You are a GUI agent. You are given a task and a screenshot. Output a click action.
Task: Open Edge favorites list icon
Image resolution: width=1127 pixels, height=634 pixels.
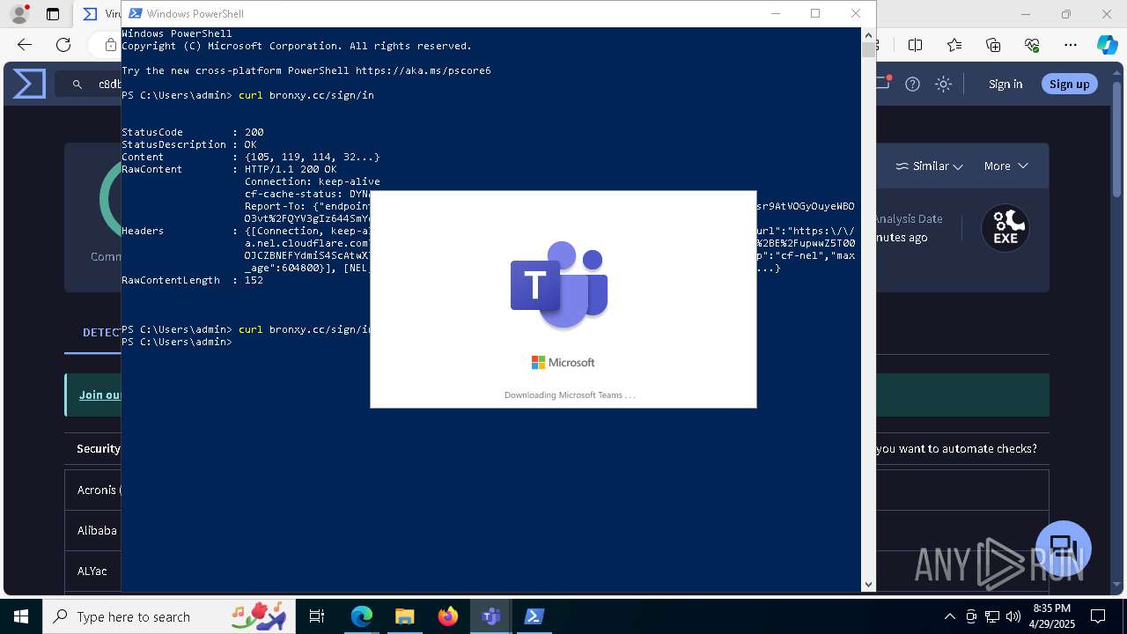coord(954,45)
